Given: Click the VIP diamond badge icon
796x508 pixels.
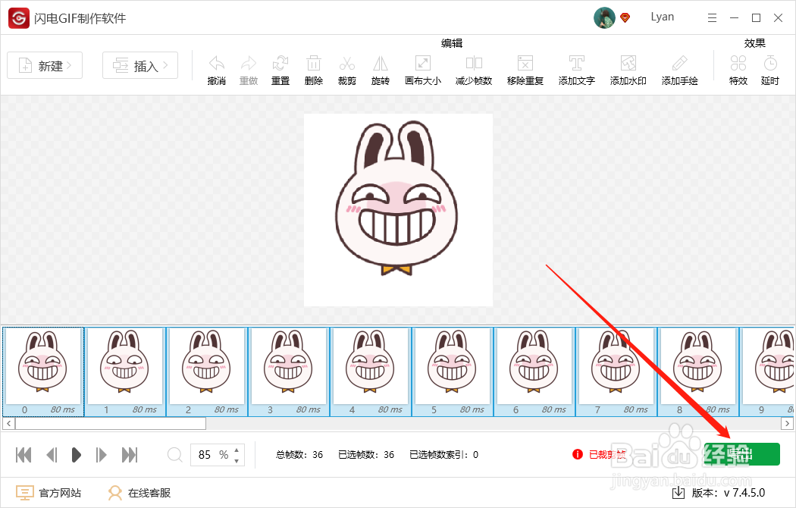Looking at the screenshot, I should 625,17.
